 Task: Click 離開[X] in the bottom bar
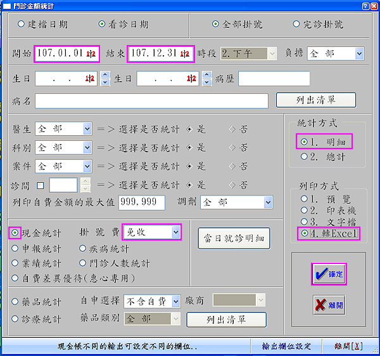coord(348,346)
